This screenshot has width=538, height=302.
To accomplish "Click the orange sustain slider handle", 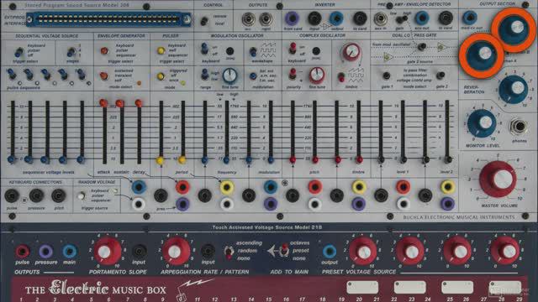I will [119, 103].
